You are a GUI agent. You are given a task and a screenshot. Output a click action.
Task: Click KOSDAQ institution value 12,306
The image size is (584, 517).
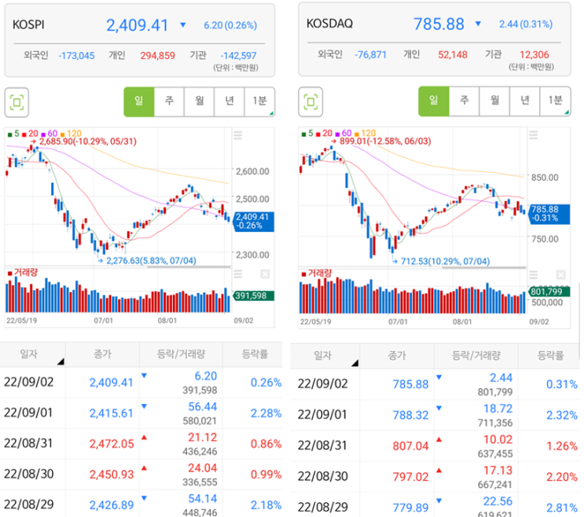(x=534, y=55)
